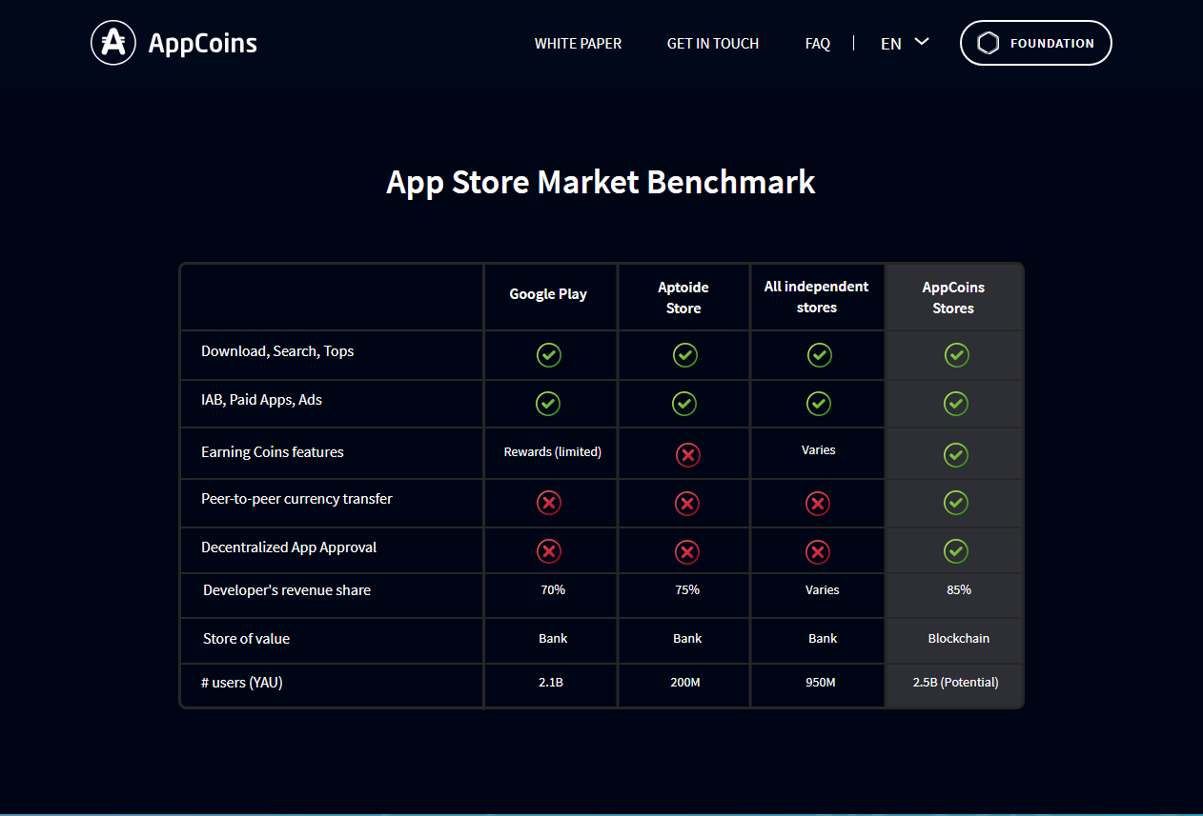Click the 200M users cell
This screenshot has height=816, width=1203.
point(687,683)
